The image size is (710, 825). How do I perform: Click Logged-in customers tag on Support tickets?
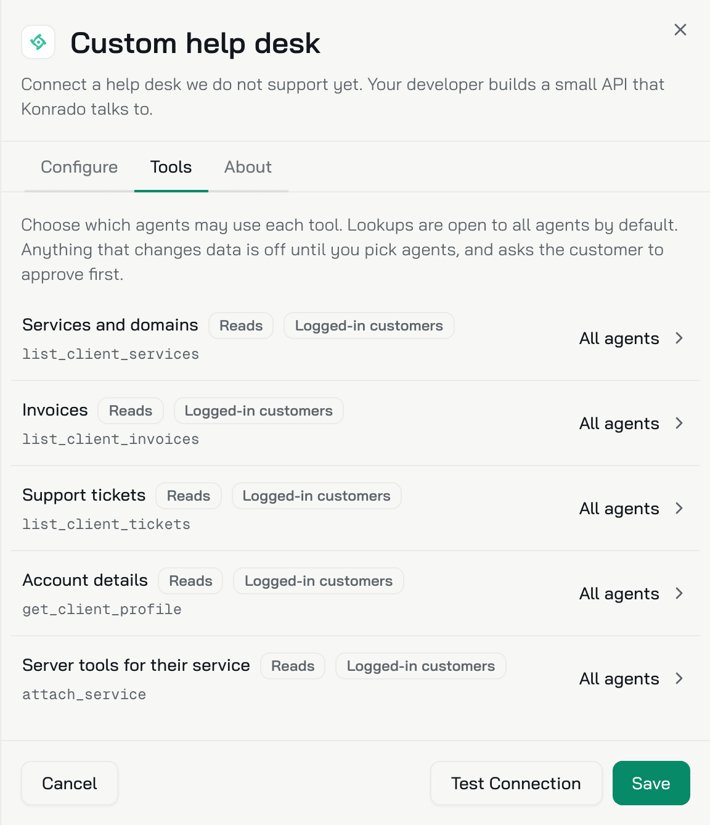coord(317,496)
